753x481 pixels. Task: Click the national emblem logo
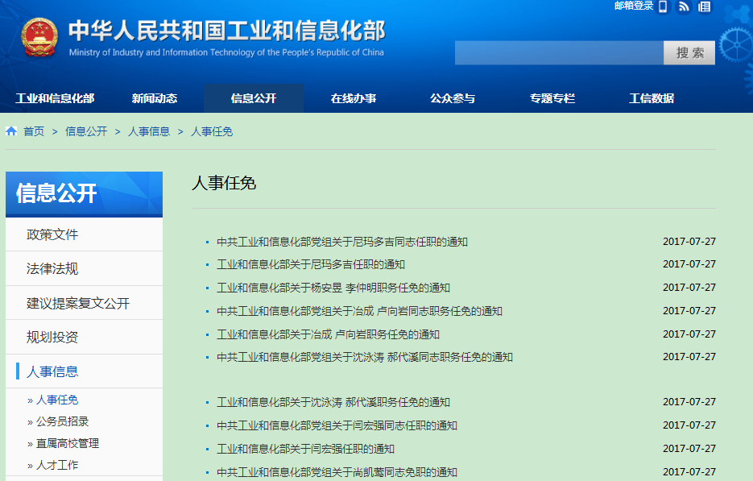click(39, 37)
